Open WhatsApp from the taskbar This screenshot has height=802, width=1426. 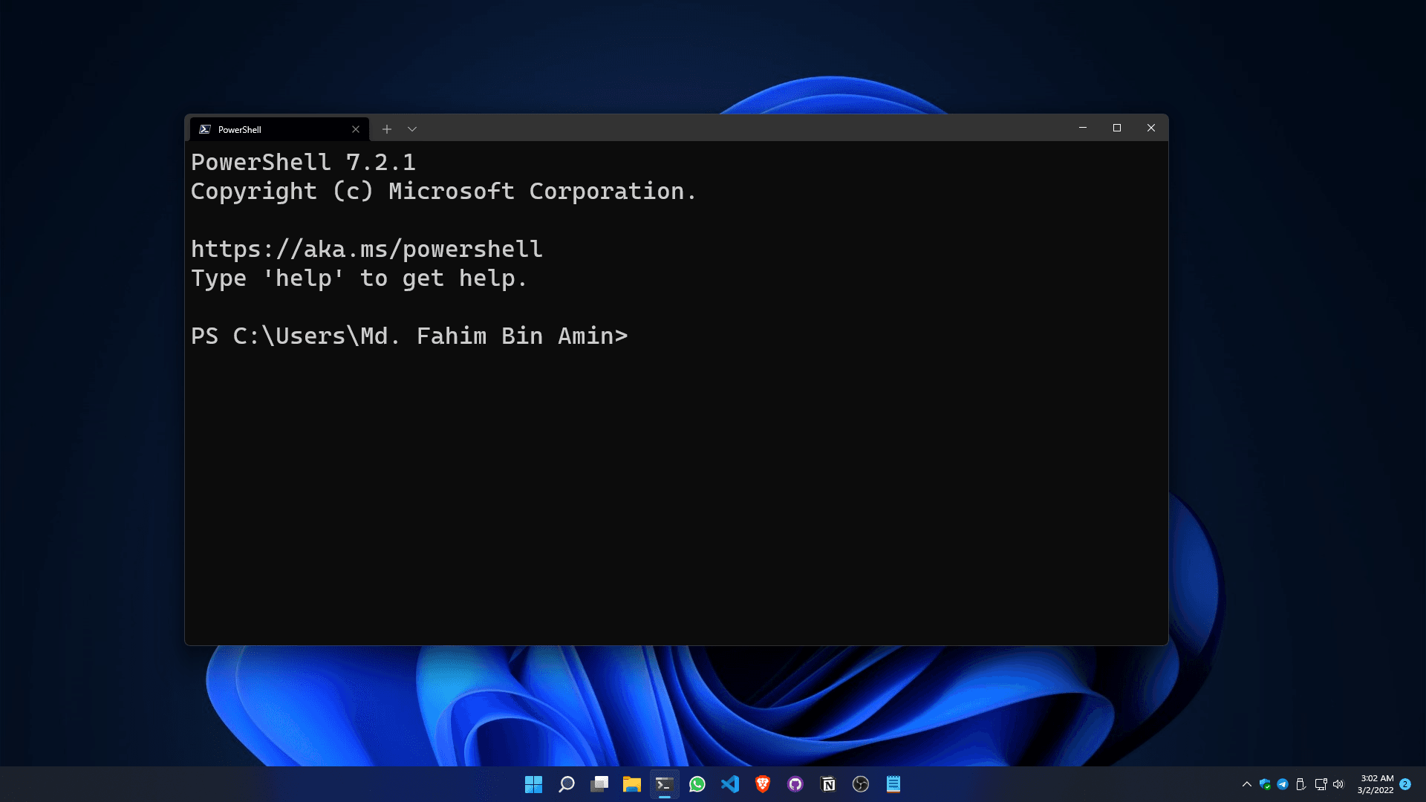pyautogui.click(x=697, y=784)
